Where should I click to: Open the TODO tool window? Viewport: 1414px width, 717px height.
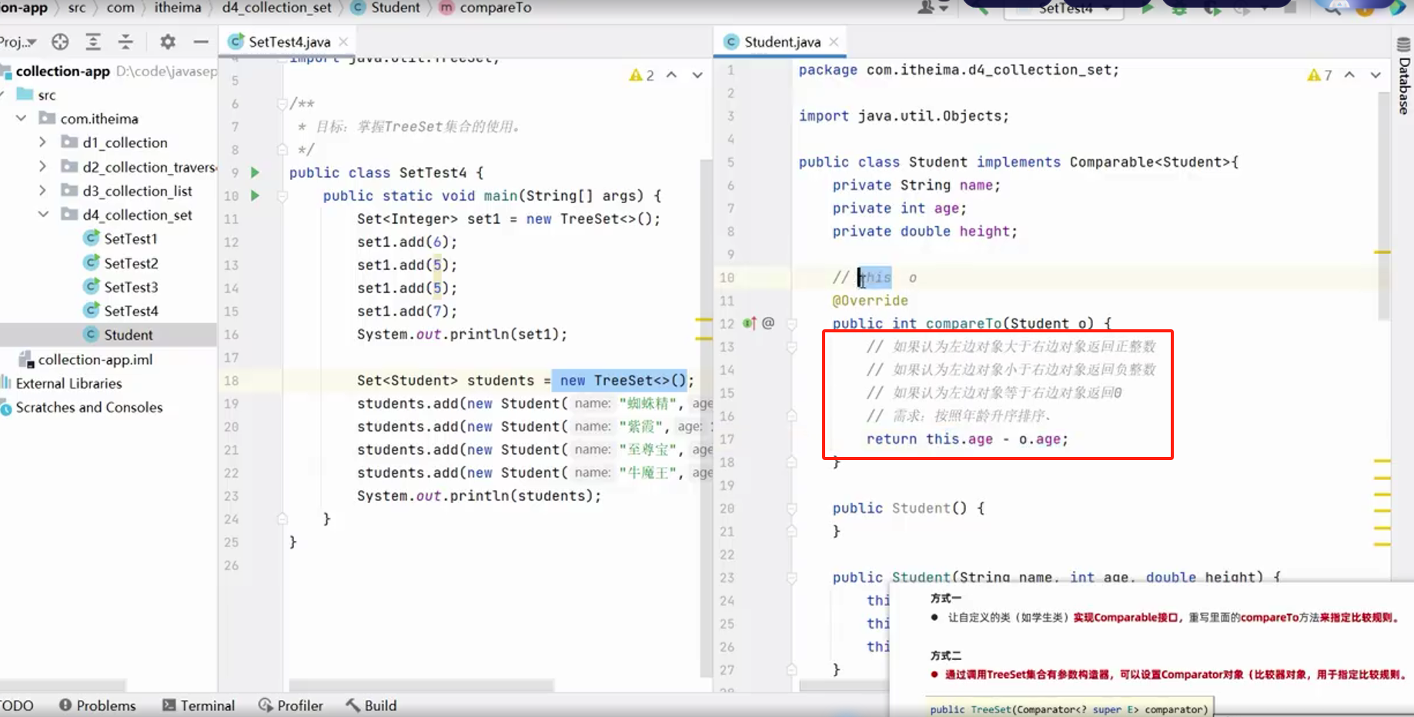(17, 705)
